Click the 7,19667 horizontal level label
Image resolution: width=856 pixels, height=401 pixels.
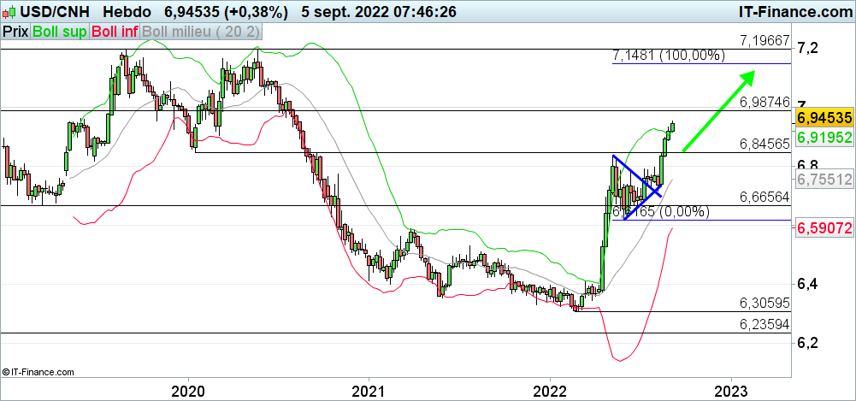coord(764,40)
